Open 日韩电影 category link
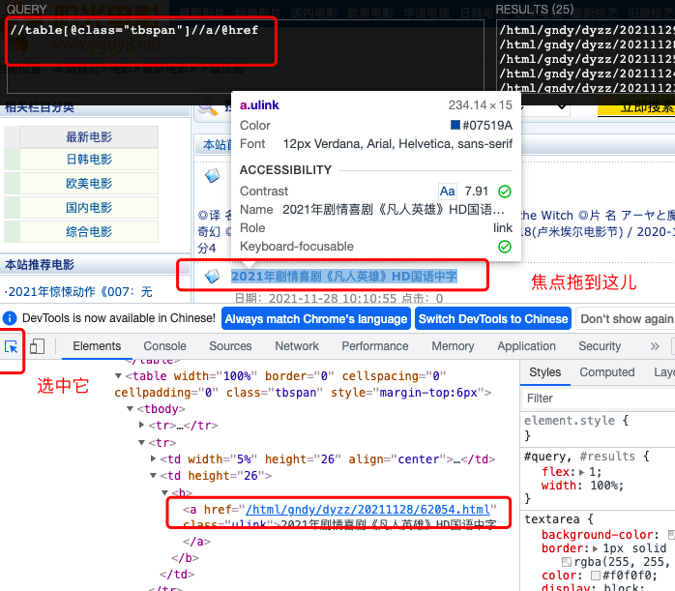 (x=89, y=160)
